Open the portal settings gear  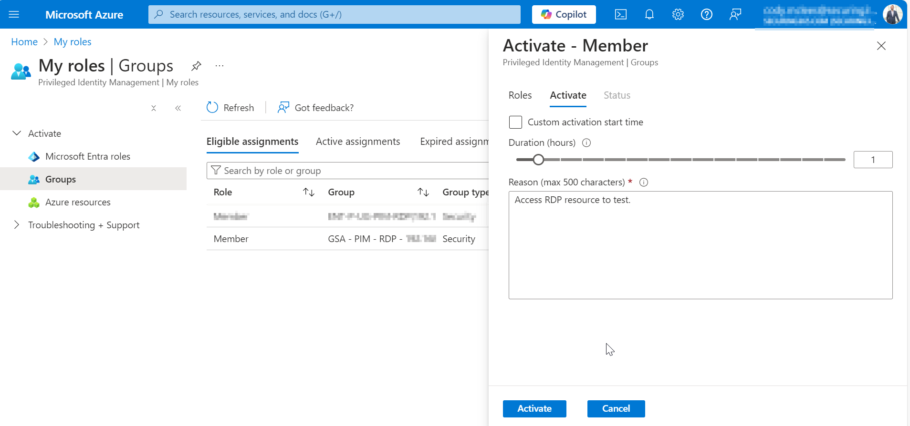point(678,14)
